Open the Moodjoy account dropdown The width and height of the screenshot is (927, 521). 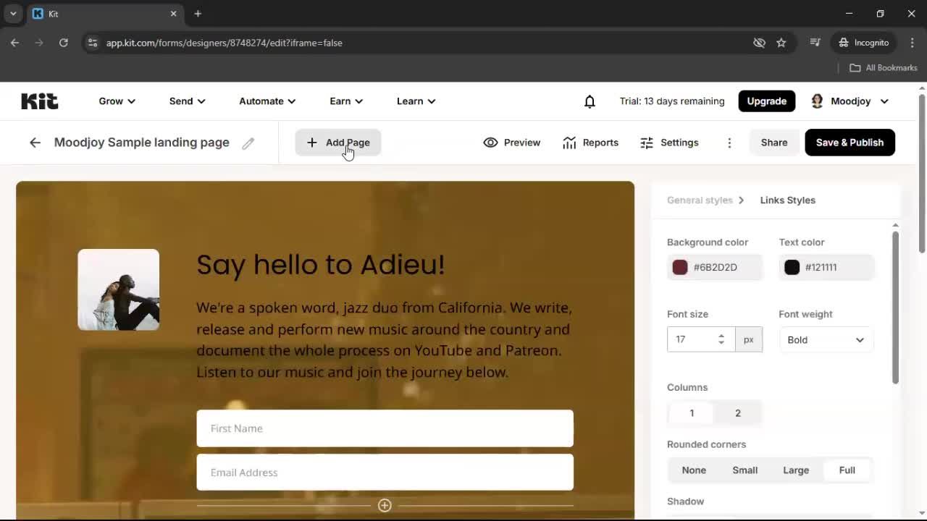click(x=850, y=101)
